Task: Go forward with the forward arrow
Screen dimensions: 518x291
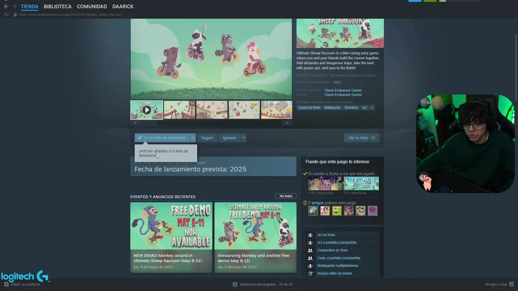Action: (15, 6)
